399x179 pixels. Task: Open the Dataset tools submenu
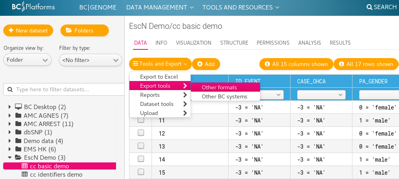pyautogui.click(x=160, y=104)
